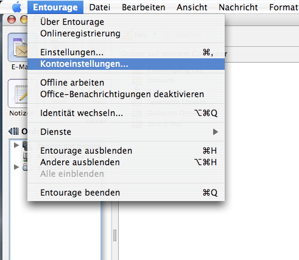
Task: Collapse folder list with striped arrow icon
Action: (13, 131)
